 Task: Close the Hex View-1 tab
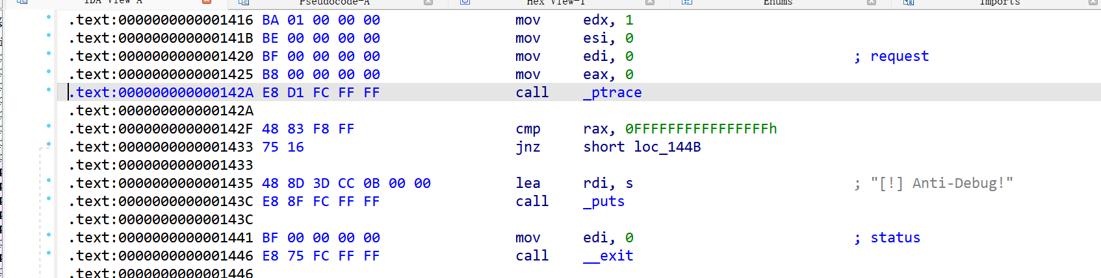coord(650,2)
